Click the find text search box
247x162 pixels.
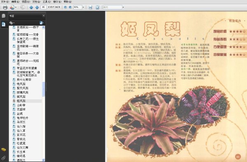[112, 7]
